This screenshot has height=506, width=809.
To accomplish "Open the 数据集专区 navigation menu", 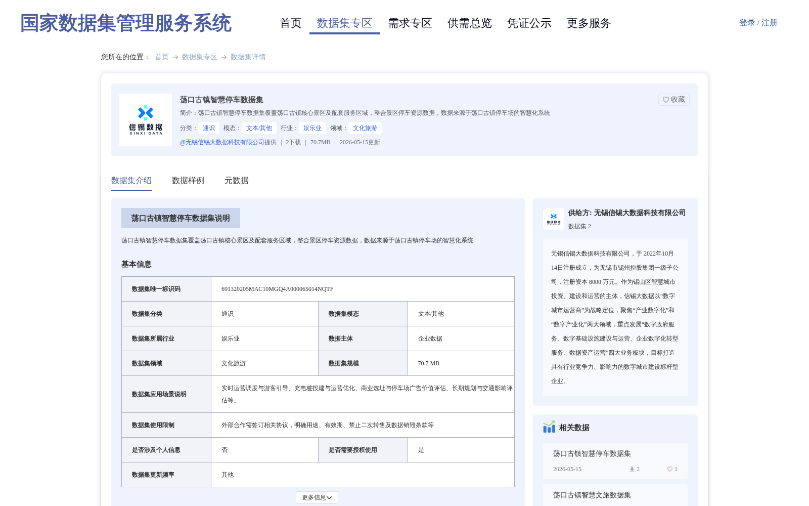I will point(345,23).
